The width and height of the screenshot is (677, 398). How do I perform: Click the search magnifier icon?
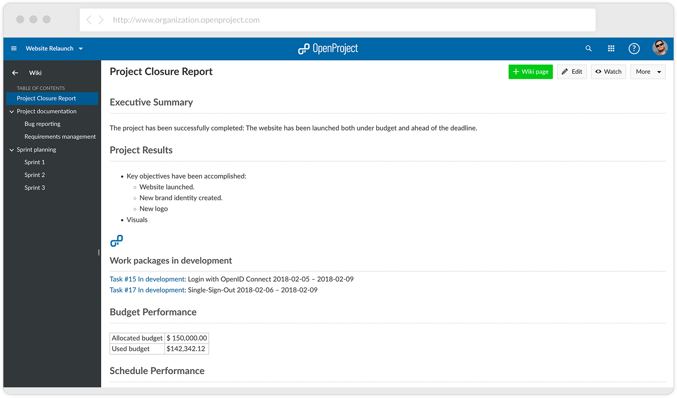[589, 49]
